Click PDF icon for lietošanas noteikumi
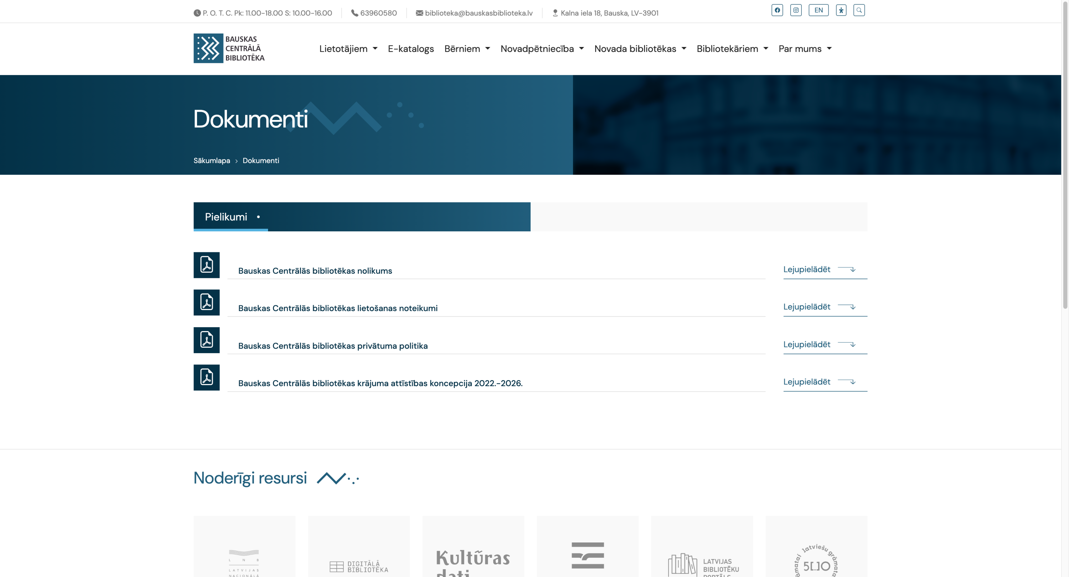The width and height of the screenshot is (1069, 577). pyautogui.click(x=206, y=302)
